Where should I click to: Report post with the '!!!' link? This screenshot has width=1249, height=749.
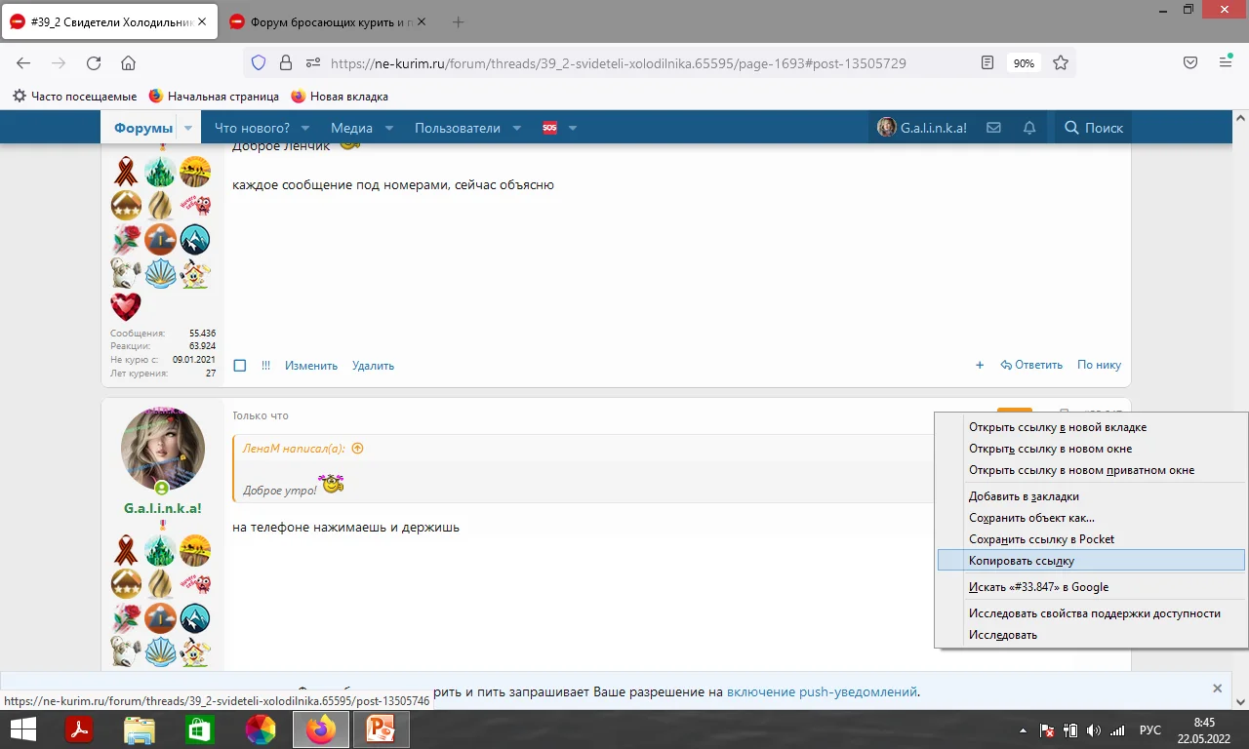tap(265, 366)
